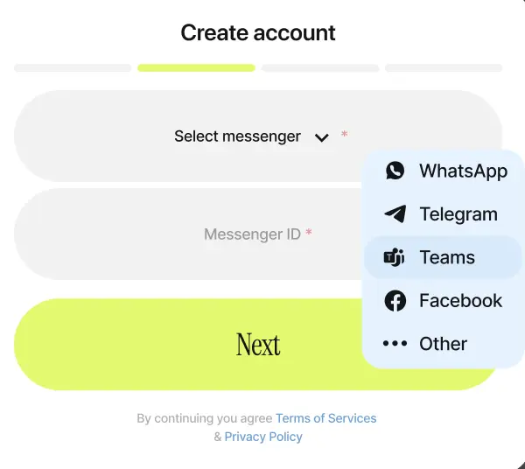Click the first progress step bar
The image size is (525, 469).
point(73,67)
